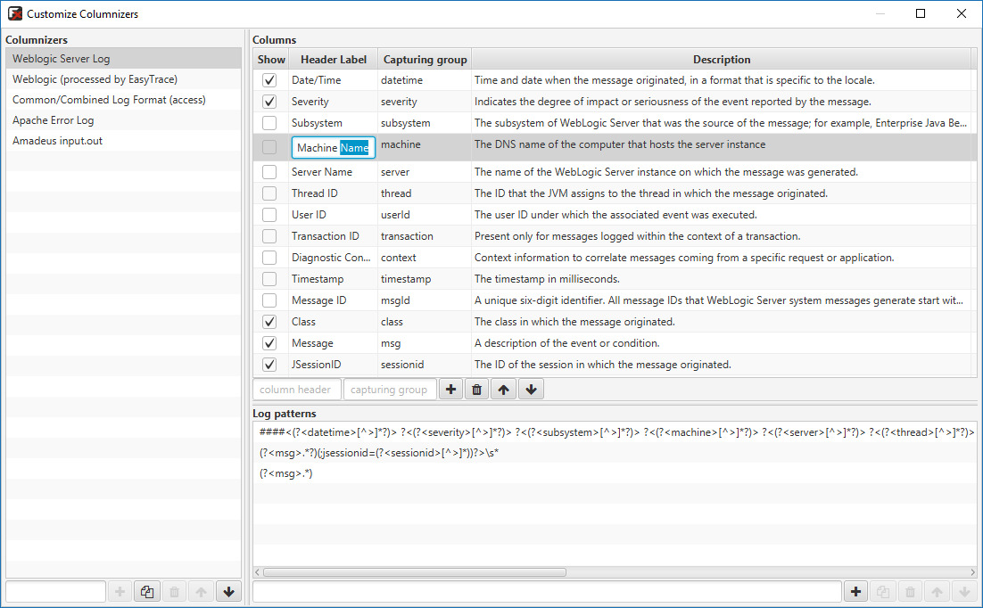The image size is (983, 608).
Task: Enable Show for User ID column
Action: point(269,214)
